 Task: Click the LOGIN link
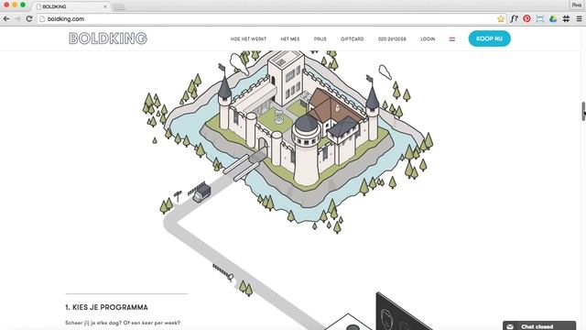(x=428, y=38)
